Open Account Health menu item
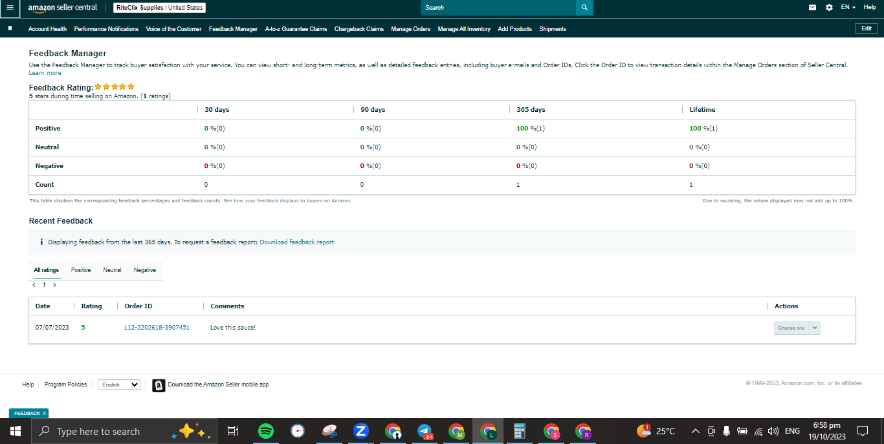 point(47,29)
